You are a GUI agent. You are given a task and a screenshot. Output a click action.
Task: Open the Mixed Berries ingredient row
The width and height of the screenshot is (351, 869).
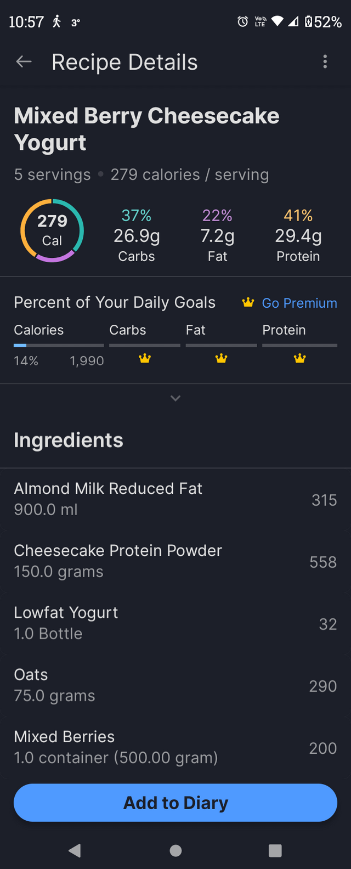point(175,747)
